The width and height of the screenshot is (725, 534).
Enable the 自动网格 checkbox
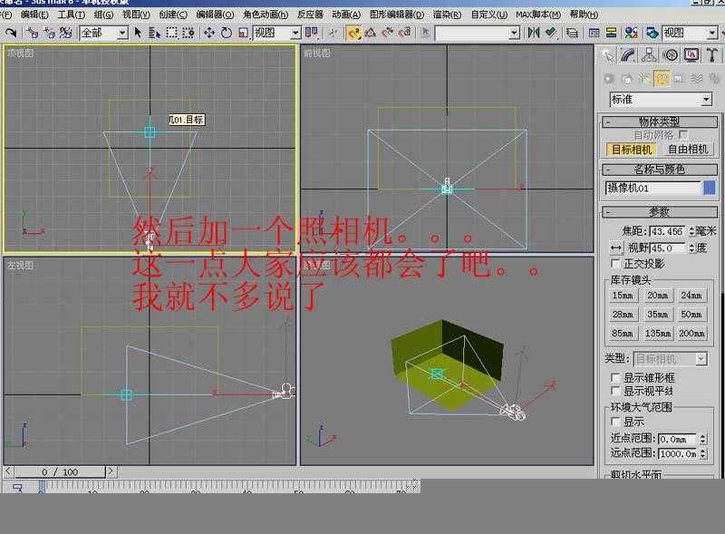pos(683,135)
